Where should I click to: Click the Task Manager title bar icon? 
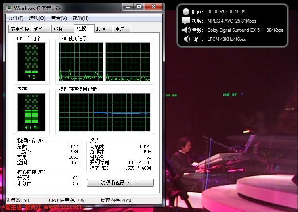[x=9, y=8]
